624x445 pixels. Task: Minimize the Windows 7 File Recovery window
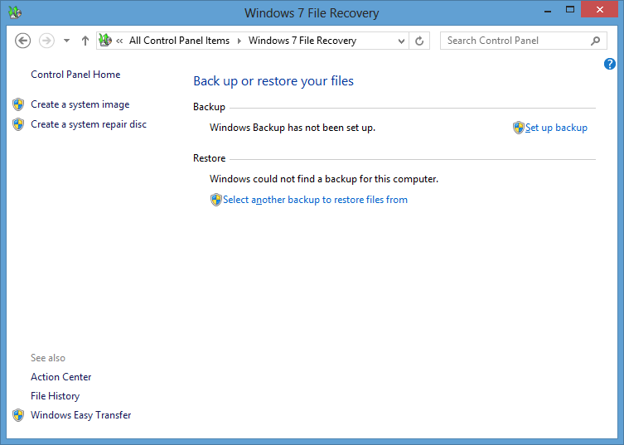[x=548, y=10]
